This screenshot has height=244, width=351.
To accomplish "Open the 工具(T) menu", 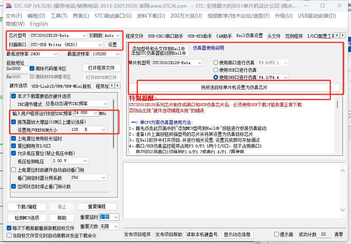I will coord(59,16).
